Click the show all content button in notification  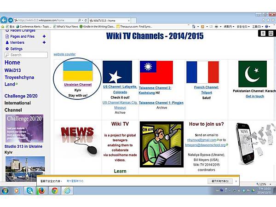[x=220, y=181]
